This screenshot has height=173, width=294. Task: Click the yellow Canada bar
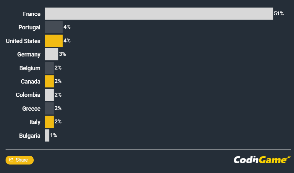click(49, 81)
